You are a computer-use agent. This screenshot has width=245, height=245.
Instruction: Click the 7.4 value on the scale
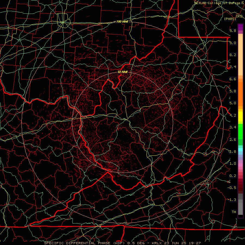click(233, 67)
